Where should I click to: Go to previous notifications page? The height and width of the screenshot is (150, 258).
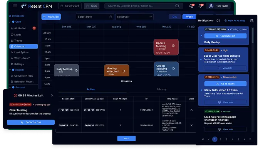coord(209,139)
